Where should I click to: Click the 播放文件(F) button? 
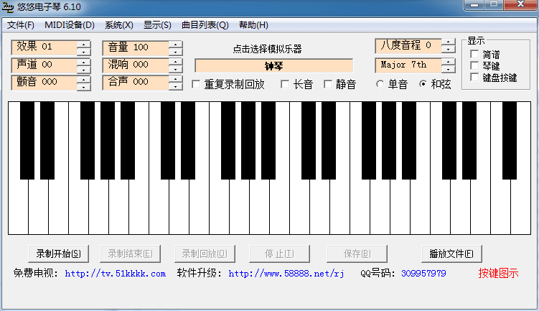pos(451,254)
